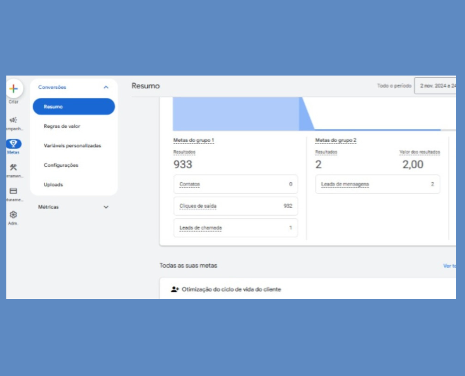Viewport: 465px width, 376px height.
Task: Open the Adm. gear icon
Action: (14, 215)
